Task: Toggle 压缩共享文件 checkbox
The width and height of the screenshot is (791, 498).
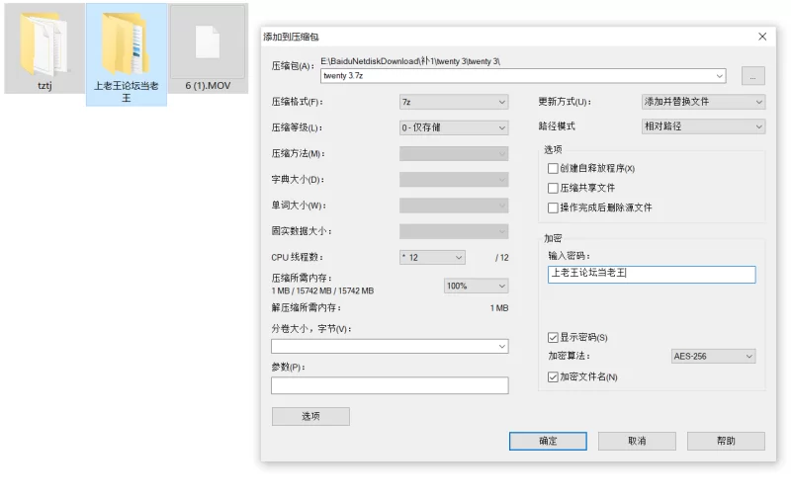Action: point(553,188)
